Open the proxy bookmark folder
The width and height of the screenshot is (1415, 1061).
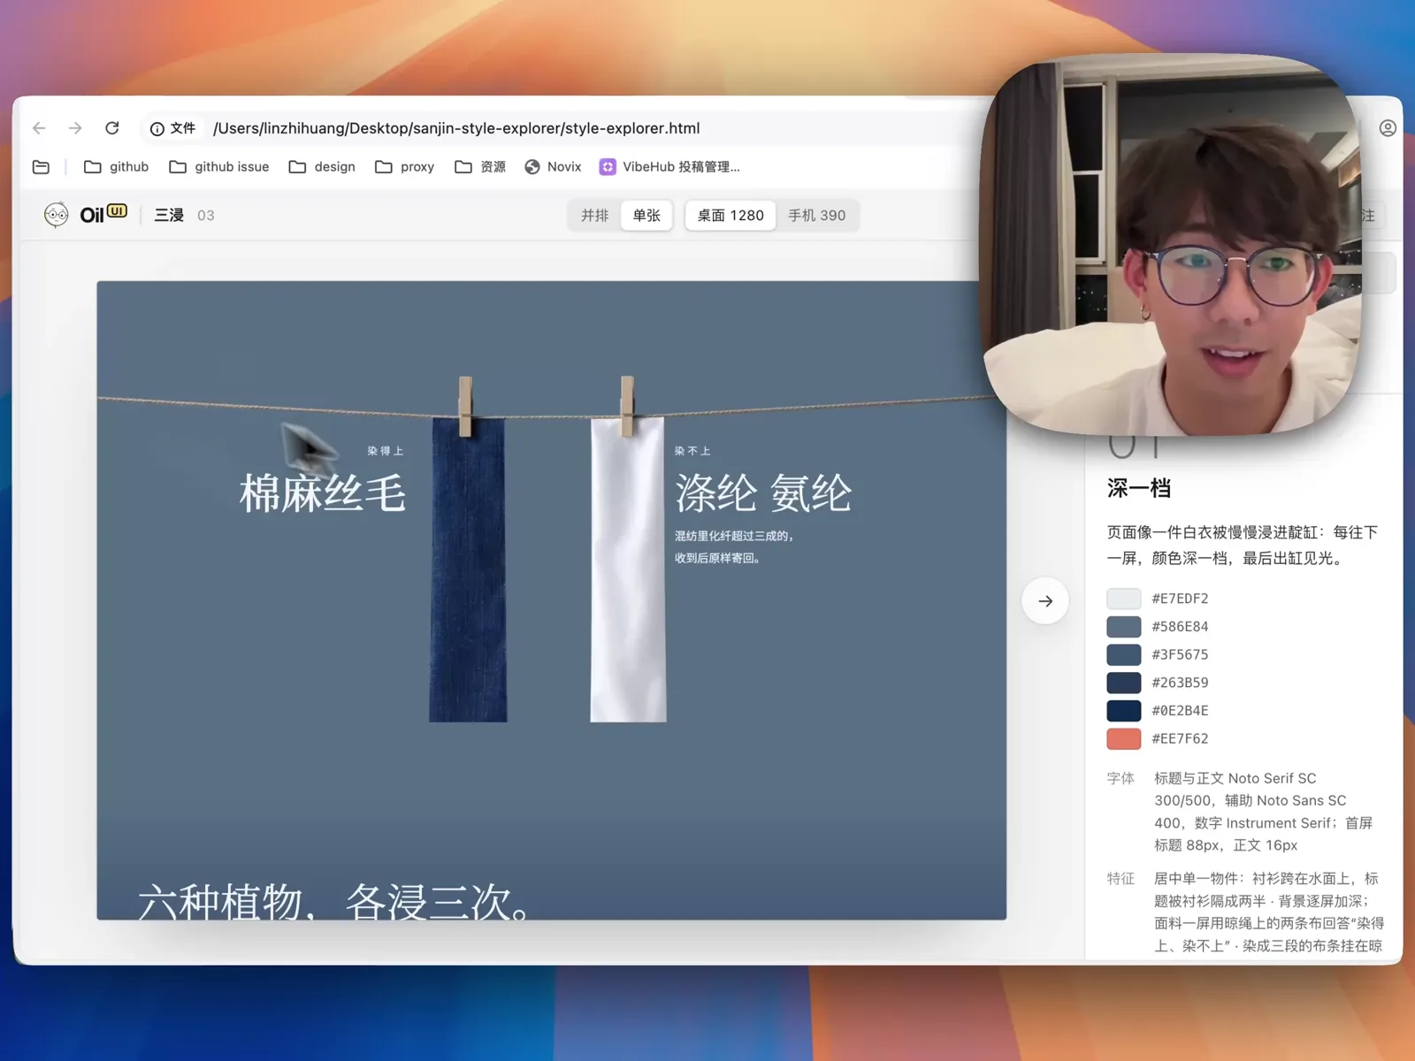[x=404, y=167]
